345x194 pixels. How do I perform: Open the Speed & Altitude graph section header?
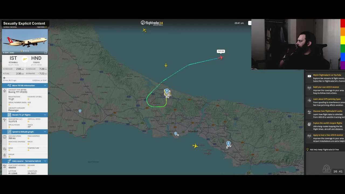coord(25,132)
